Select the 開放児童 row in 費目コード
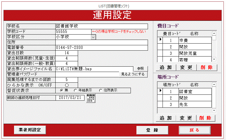This screenshot has width=226, height=140. (x=184, y=53)
